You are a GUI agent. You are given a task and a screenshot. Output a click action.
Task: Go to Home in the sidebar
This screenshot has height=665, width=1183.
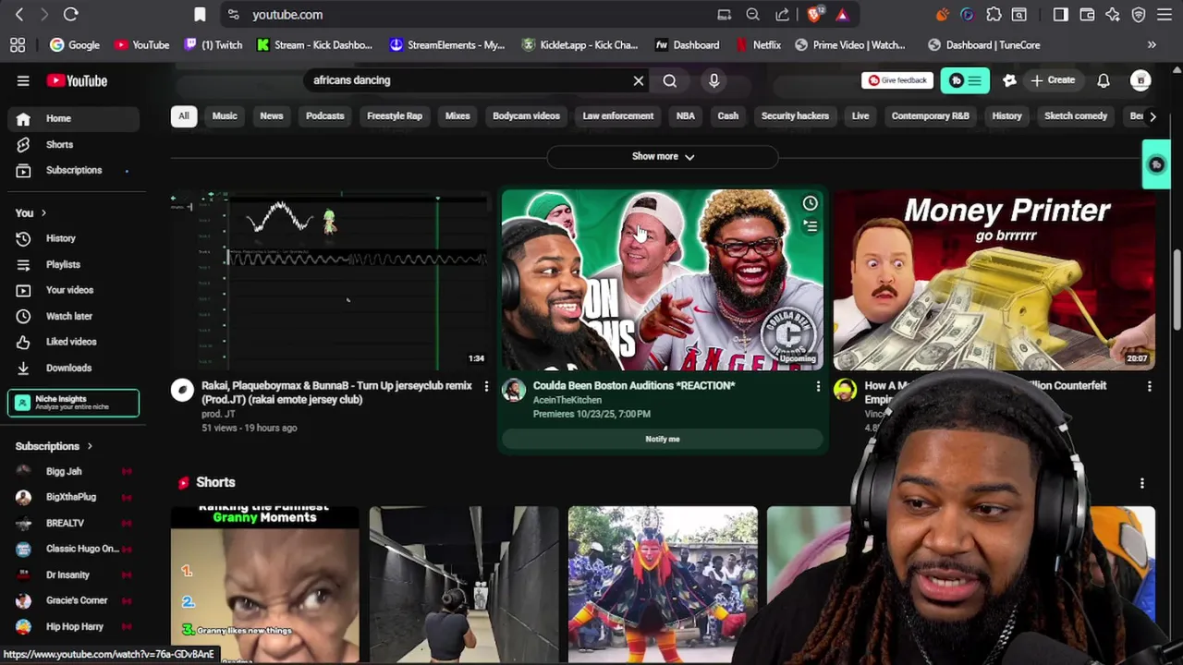[72, 118]
